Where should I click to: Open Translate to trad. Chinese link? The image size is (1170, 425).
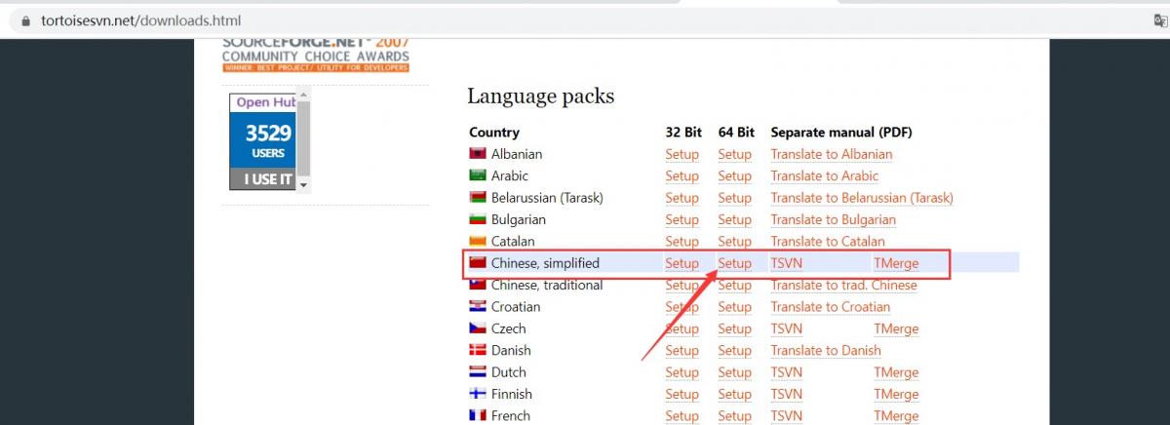(x=843, y=285)
